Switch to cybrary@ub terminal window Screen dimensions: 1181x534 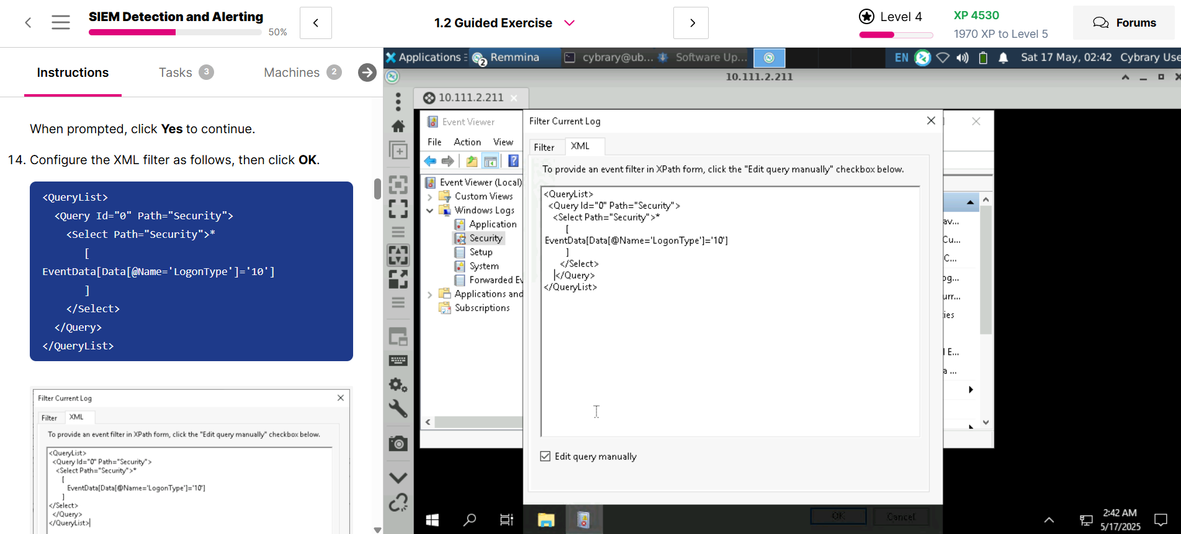609,58
